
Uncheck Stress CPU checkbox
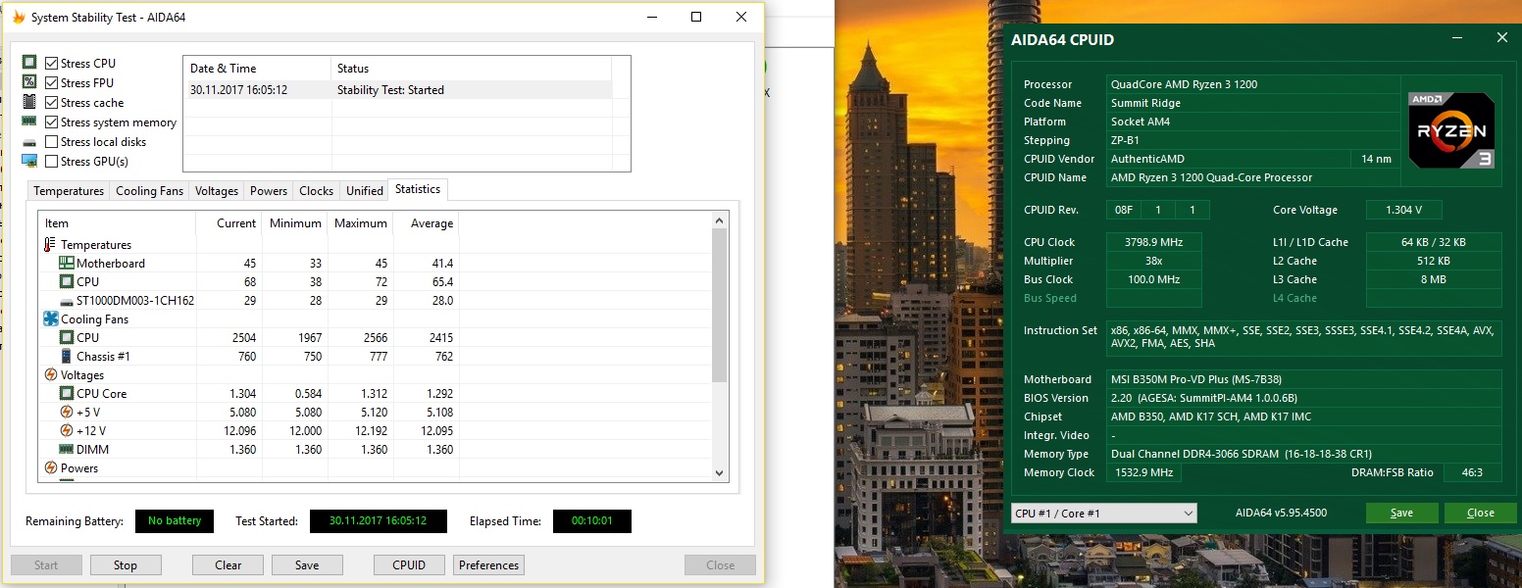(51, 63)
